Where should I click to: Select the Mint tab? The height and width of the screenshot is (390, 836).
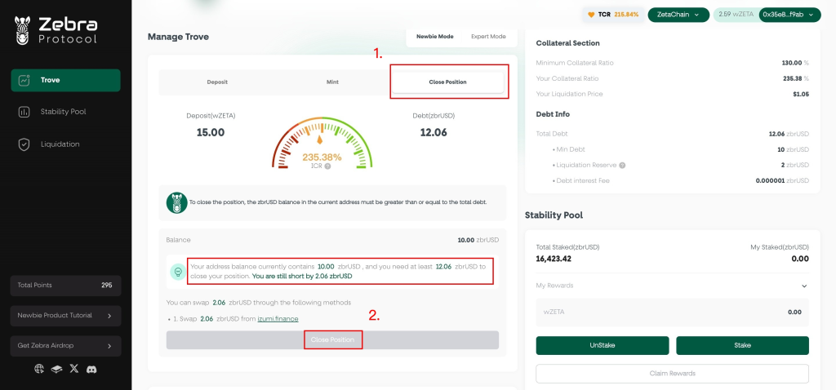click(x=332, y=82)
